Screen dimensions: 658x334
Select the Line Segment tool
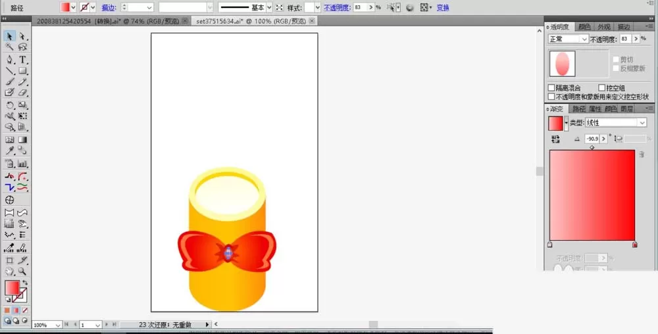coord(9,71)
